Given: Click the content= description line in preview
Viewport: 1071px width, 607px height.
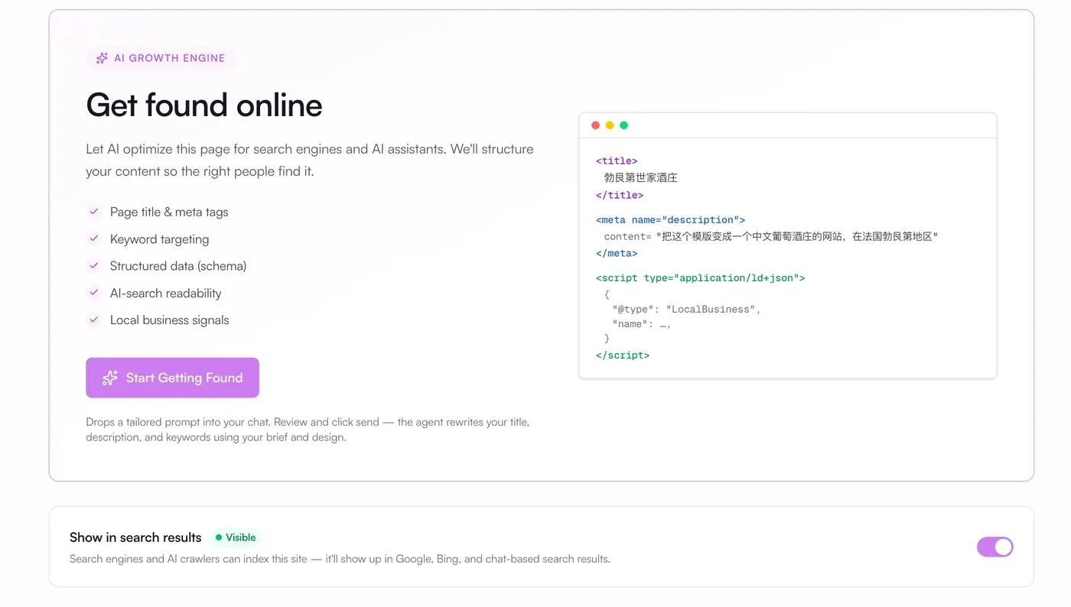Looking at the screenshot, I should 771,236.
